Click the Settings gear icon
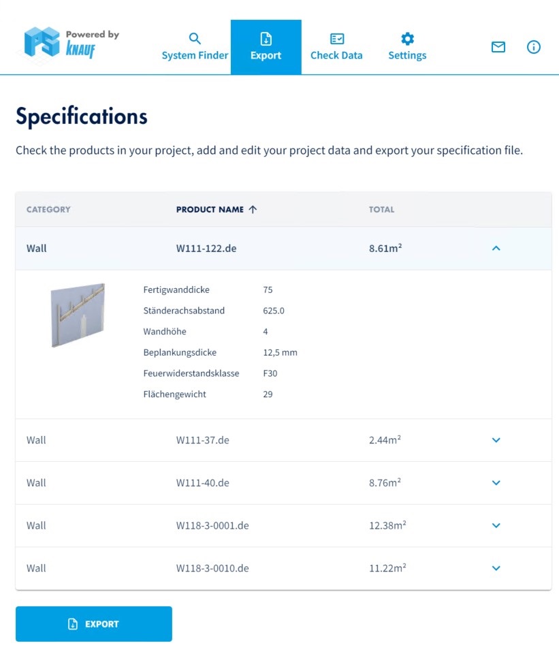This screenshot has width=559, height=654. [x=407, y=39]
